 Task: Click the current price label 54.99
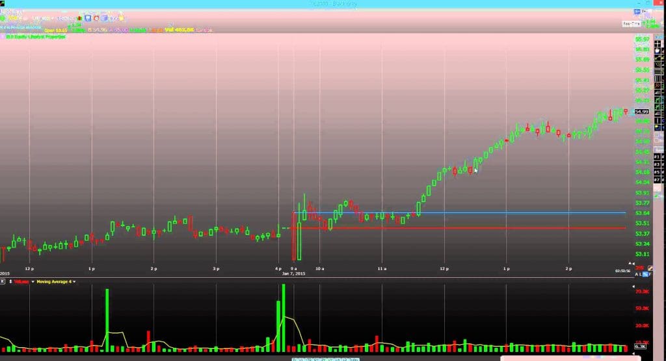pyautogui.click(x=641, y=112)
